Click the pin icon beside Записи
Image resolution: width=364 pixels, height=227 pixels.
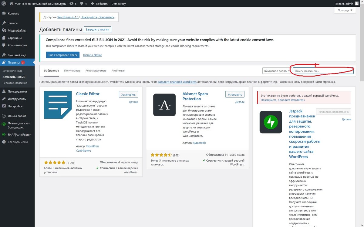(x=4, y=23)
